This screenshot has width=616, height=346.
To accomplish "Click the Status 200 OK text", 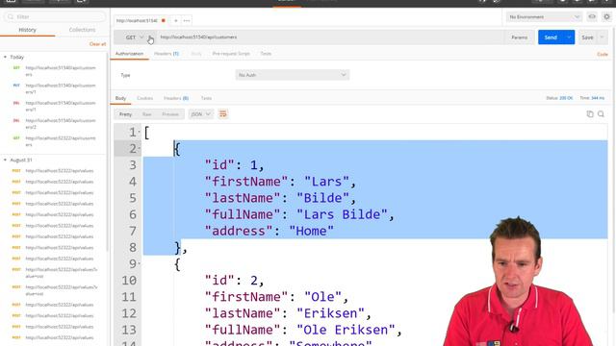I will point(559,98).
